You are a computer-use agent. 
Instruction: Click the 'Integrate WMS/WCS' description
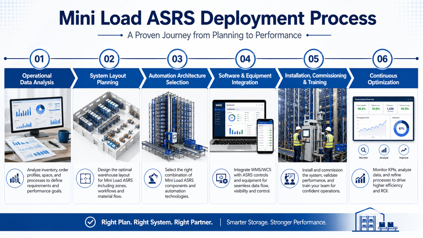click(253, 181)
